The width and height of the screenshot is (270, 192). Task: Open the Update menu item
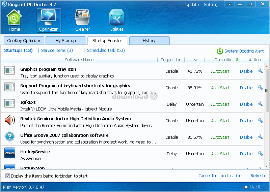[192, 4]
